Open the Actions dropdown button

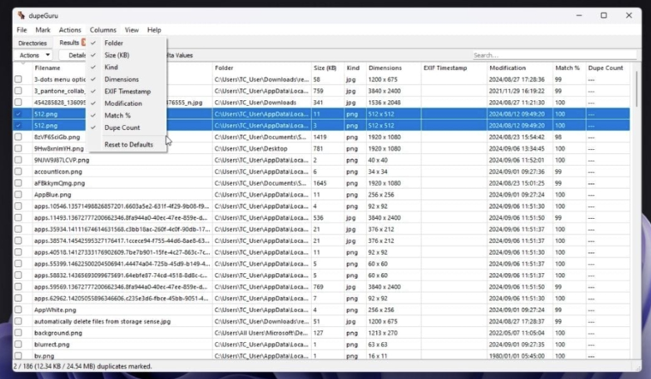(35, 56)
